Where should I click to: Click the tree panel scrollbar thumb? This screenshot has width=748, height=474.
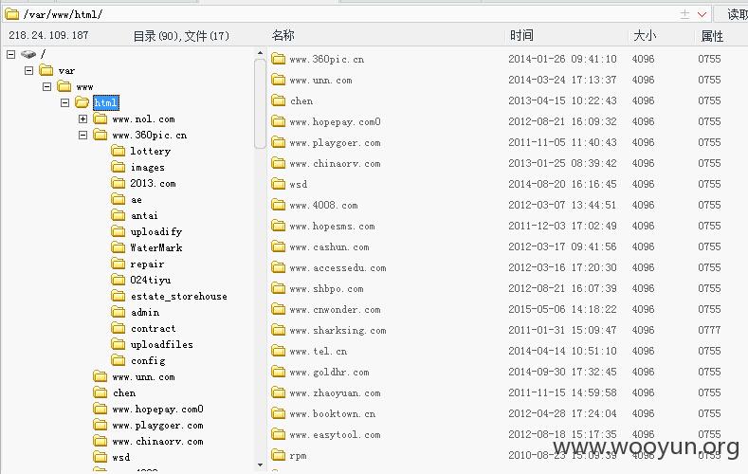260,103
